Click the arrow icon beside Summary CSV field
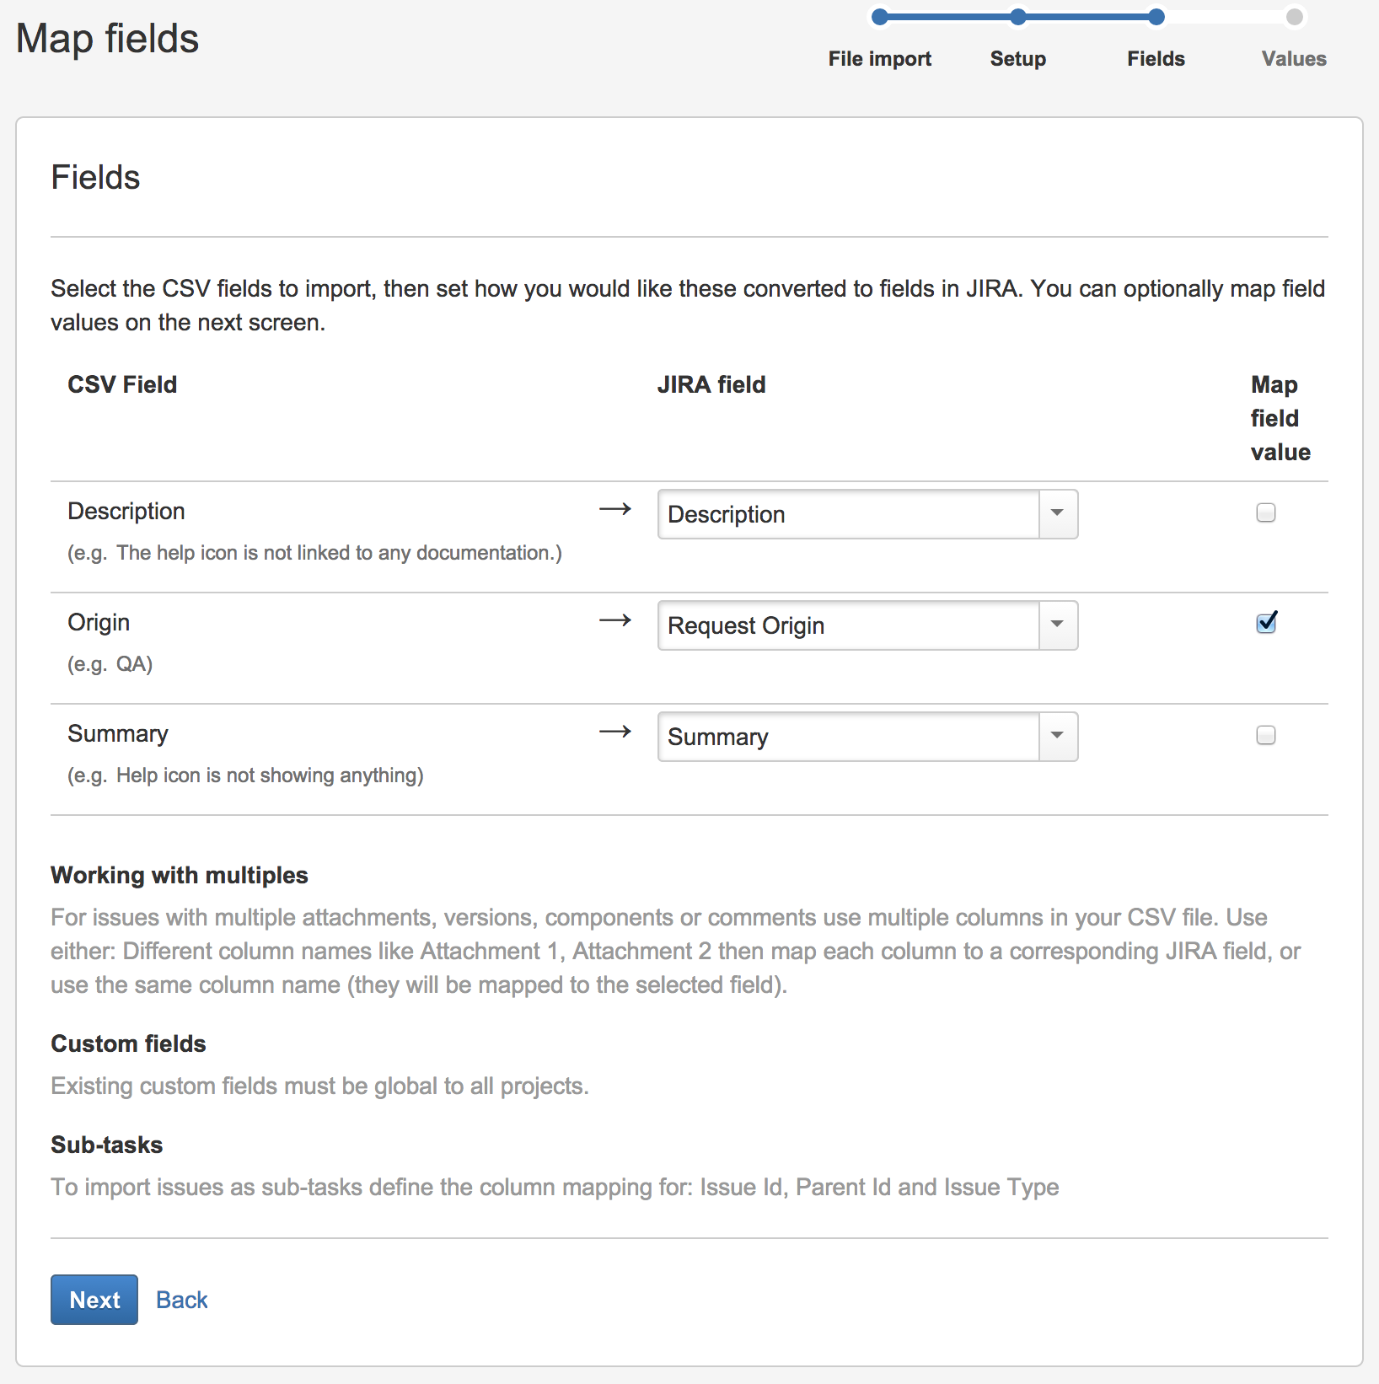 pyautogui.click(x=615, y=732)
